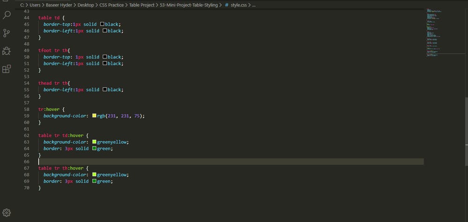Image resolution: width=468 pixels, height=222 pixels.
Task: Click 'border' property on line 64
Action: point(51,149)
